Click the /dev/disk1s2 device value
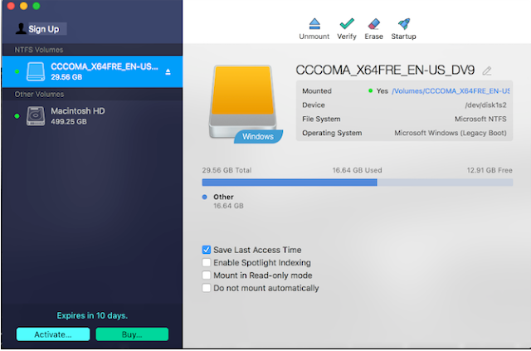 coord(485,105)
